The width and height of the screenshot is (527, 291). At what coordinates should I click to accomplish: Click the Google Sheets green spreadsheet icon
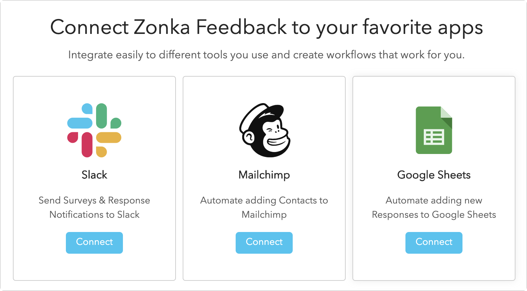pyautogui.click(x=434, y=131)
